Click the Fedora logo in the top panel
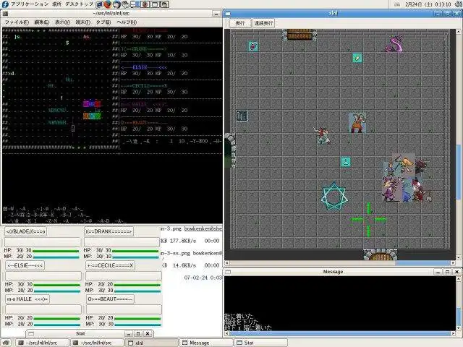 pos(5,4)
